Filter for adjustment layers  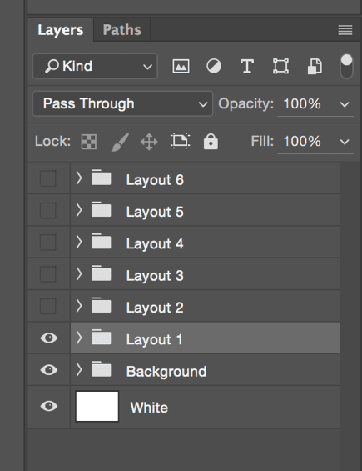[x=214, y=66]
